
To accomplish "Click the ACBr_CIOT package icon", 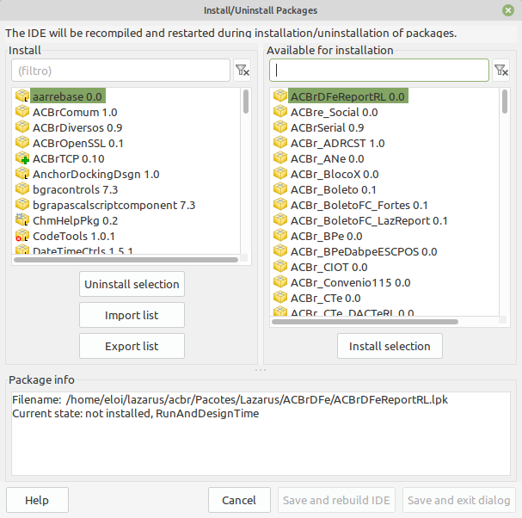I will [x=280, y=267].
